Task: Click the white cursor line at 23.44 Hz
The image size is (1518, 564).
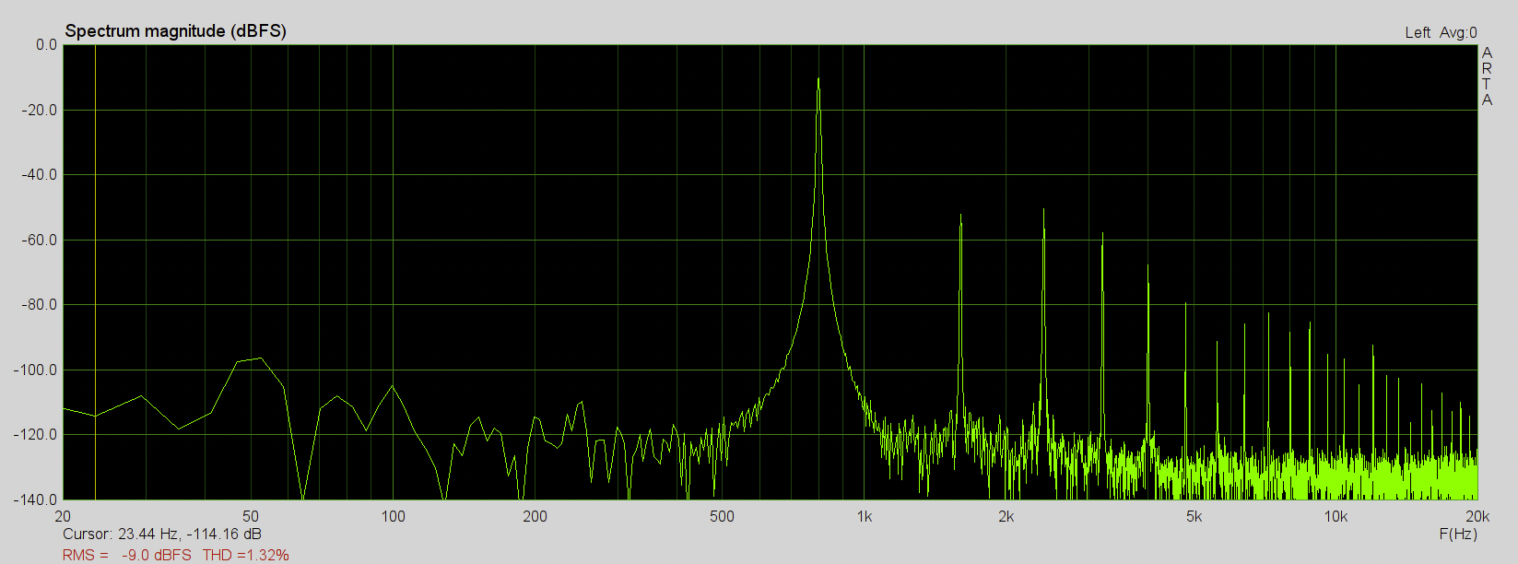Action: pos(96,272)
